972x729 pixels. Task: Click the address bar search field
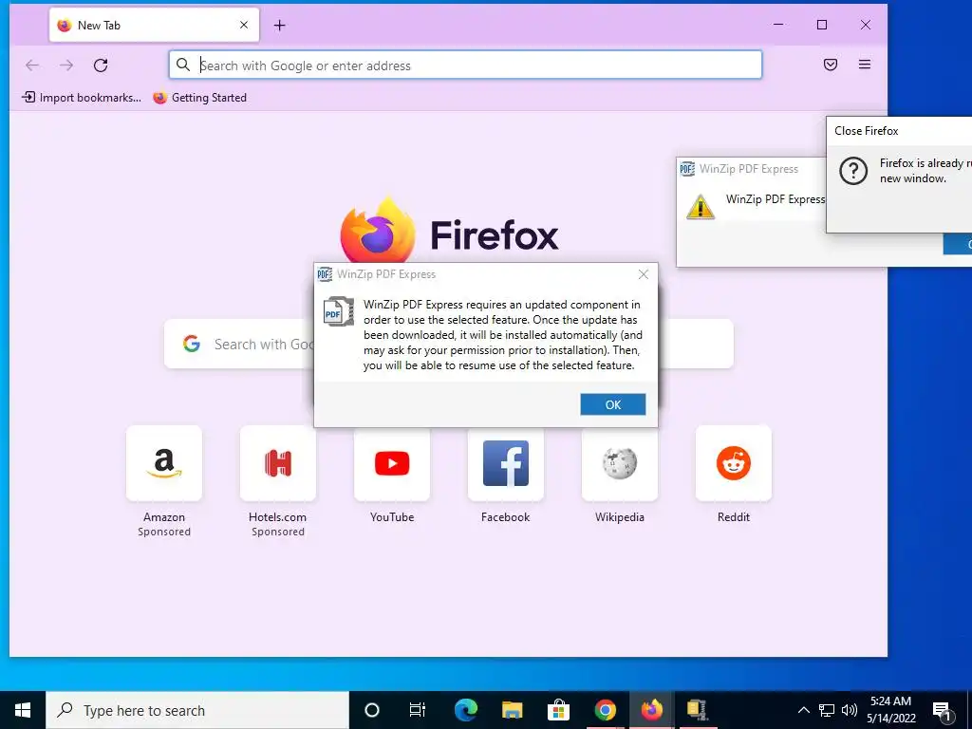pyautogui.click(x=465, y=65)
